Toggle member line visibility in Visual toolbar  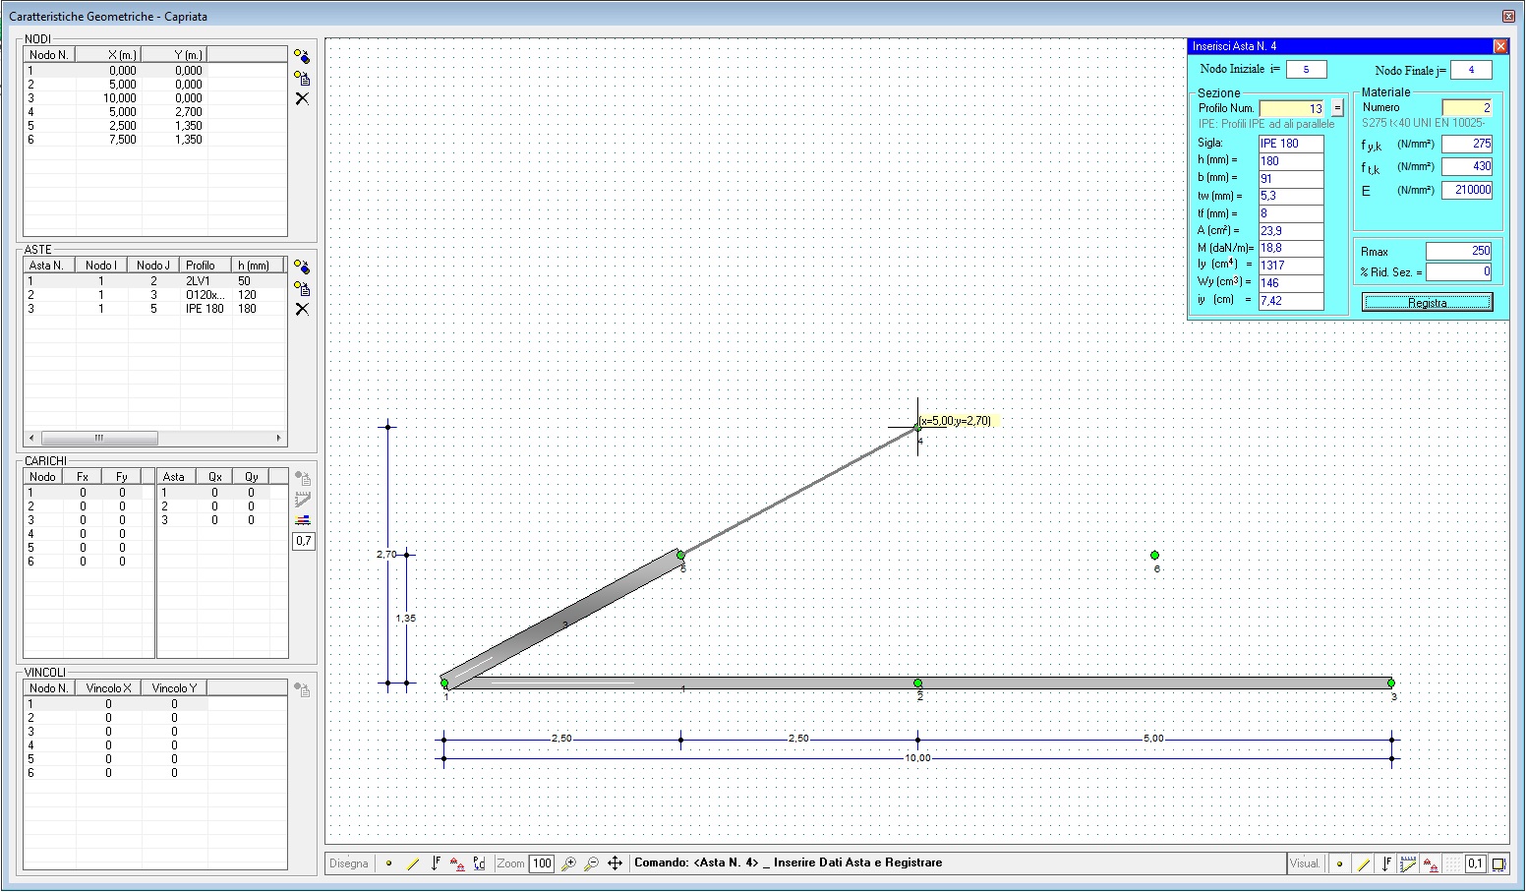coord(1363,864)
